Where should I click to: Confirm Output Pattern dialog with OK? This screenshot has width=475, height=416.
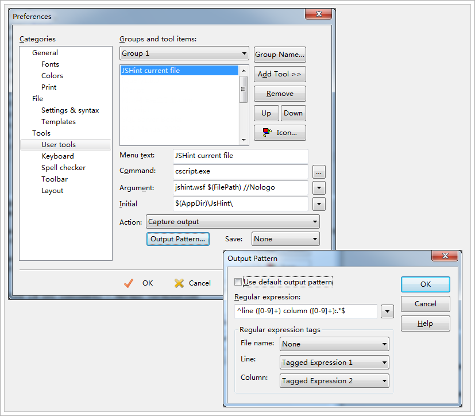point(426,284)
